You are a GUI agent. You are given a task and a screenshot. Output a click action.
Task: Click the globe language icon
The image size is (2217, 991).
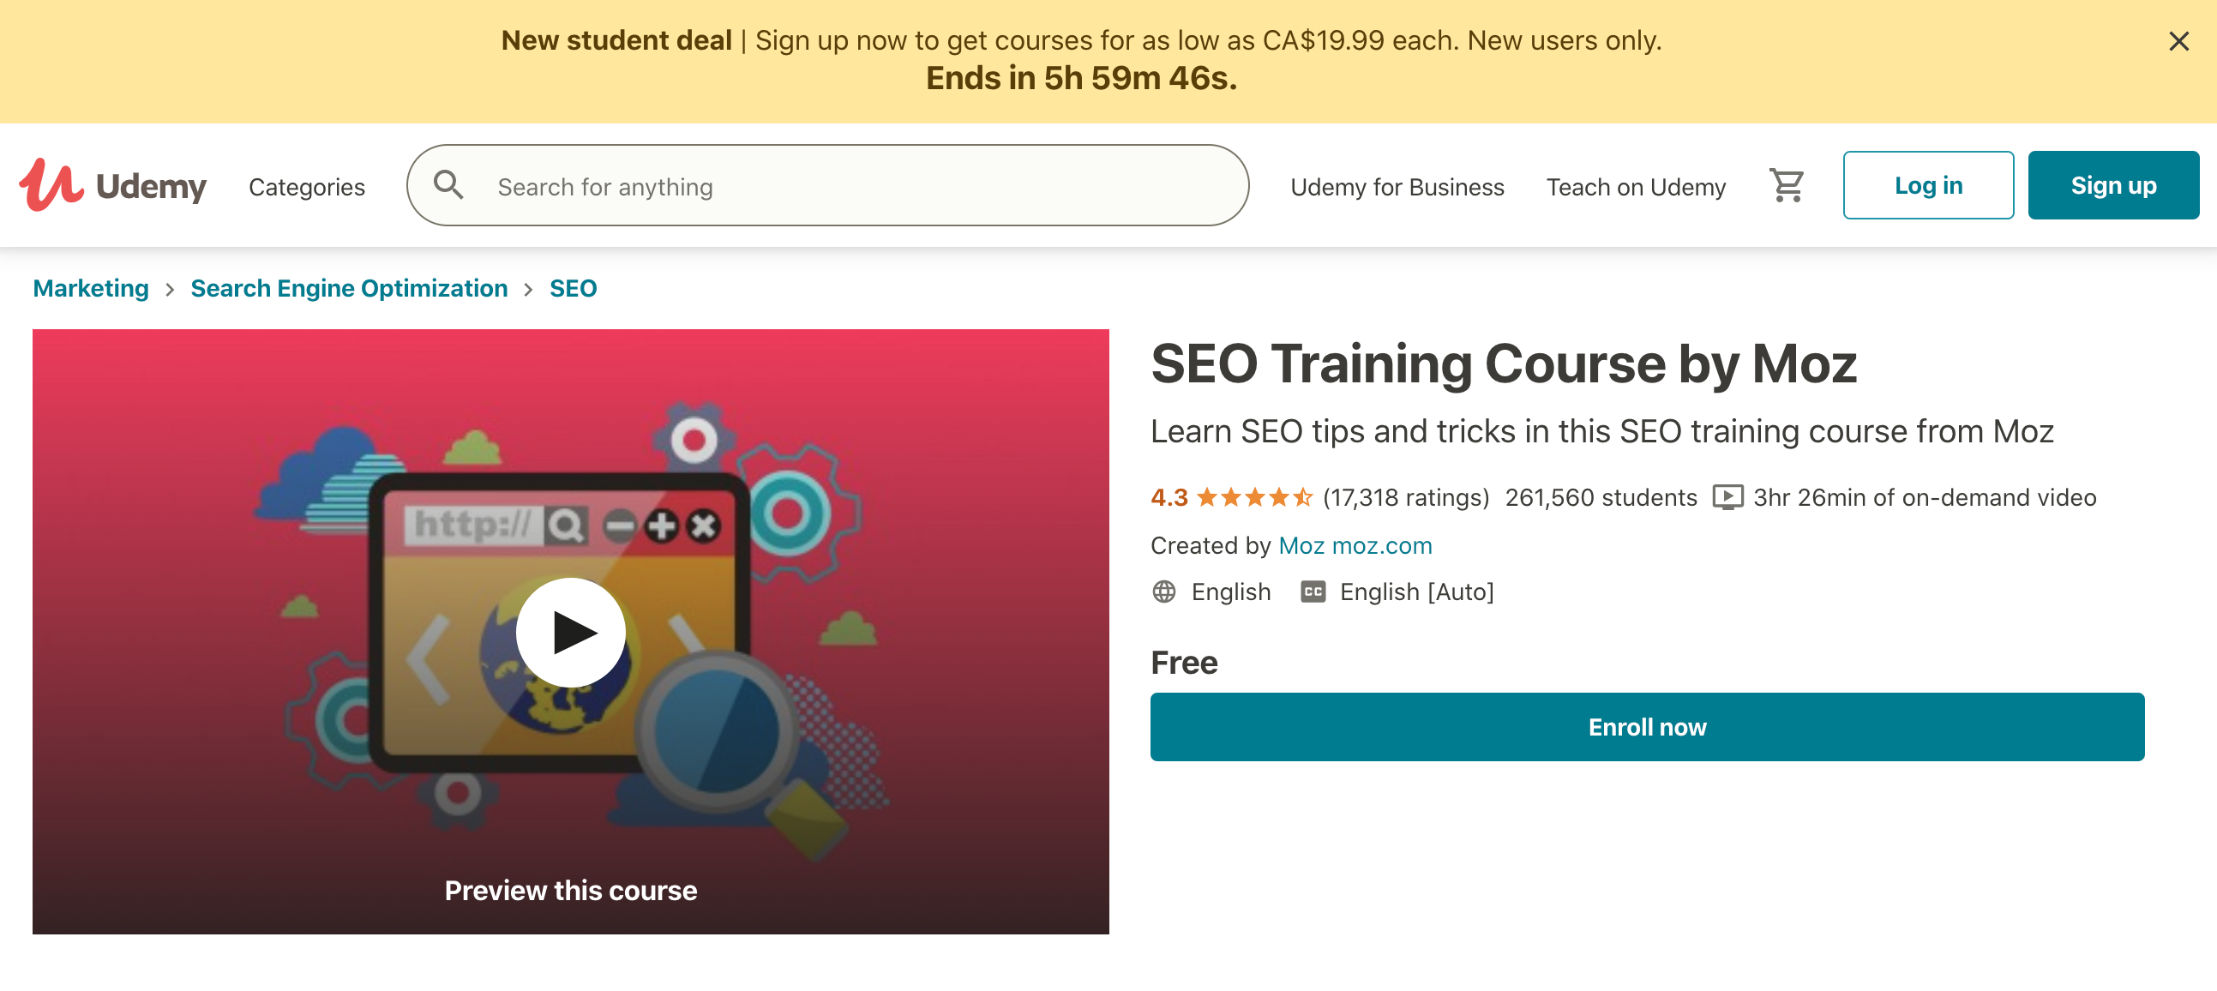(1163, 592)
